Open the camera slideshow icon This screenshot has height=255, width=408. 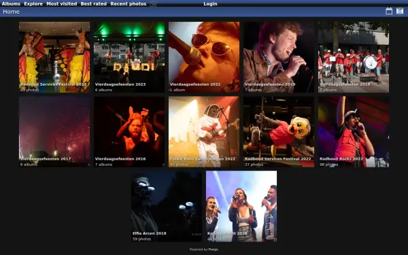click(x=400, y=11)
